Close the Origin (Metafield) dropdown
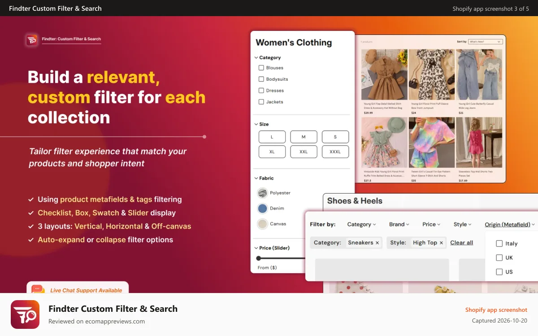The image size is (538, 336). 510,224
